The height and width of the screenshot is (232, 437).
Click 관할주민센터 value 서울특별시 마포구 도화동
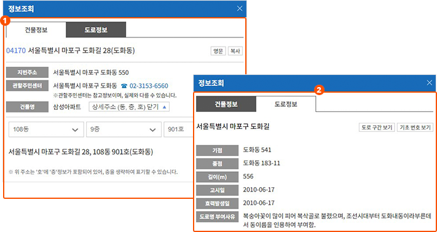pyautogui.click(x=85, y=86)
